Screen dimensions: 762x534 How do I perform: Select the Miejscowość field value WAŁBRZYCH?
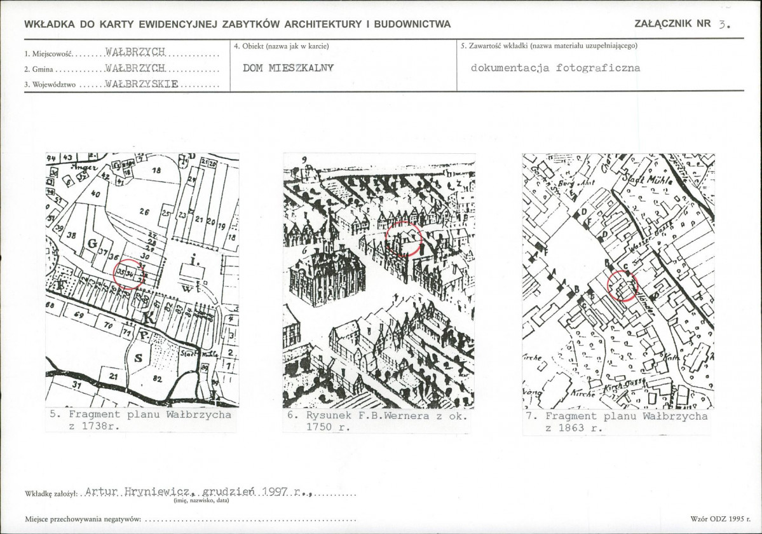tap(135, 51)
